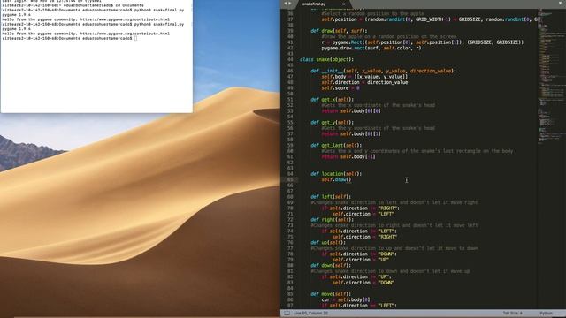Click the 'def left(self):' line
Image resolution: width=566 pixels, height=318 pixels.
(331, 197)
